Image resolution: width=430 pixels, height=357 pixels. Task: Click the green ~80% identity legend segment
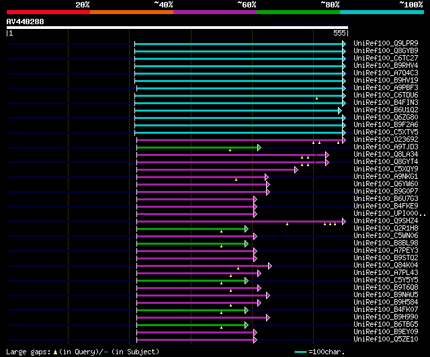298,12
